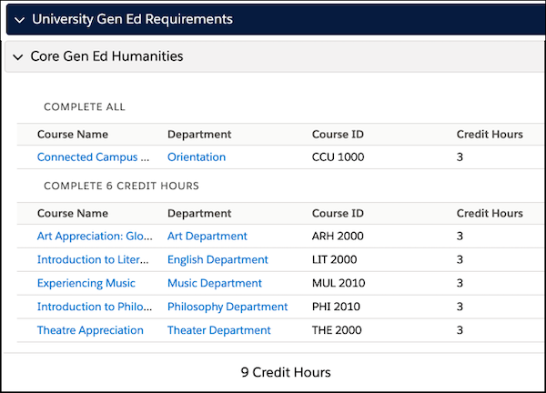546x393 pixels.
Task: Click the first table's Course Name header
Action: pos(73,135)
